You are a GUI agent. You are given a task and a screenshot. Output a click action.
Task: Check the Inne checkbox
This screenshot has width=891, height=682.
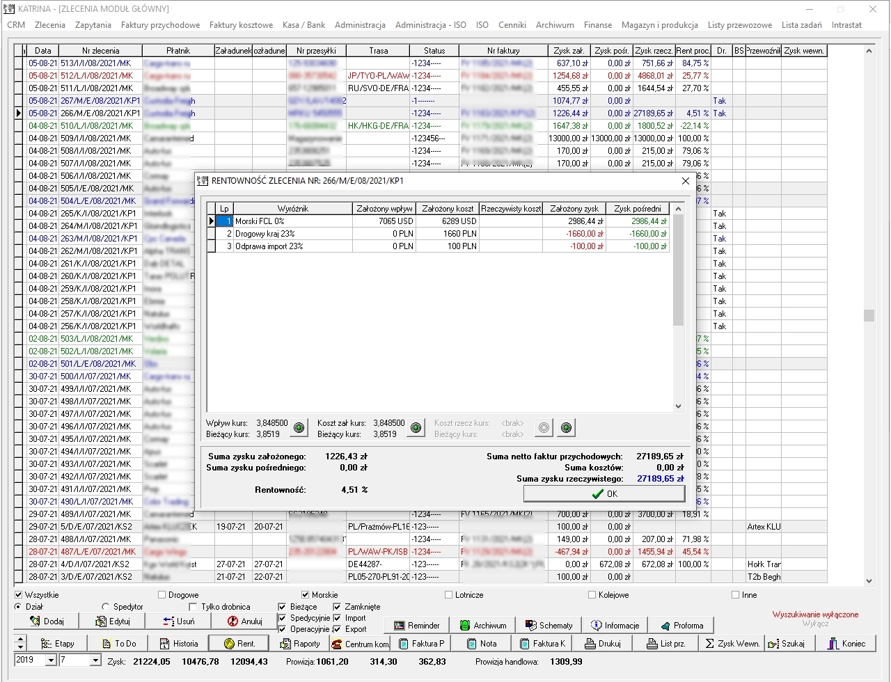tap(736, 595)
